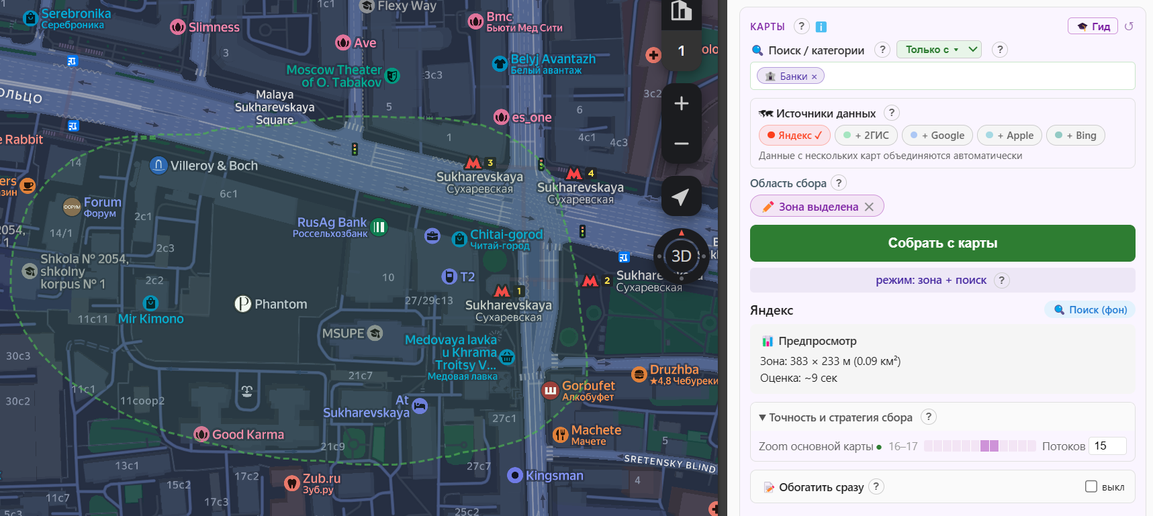Select the es_one beauty salon pin
The width and height of the screenshot is (1153, 516).
point(501,117)
